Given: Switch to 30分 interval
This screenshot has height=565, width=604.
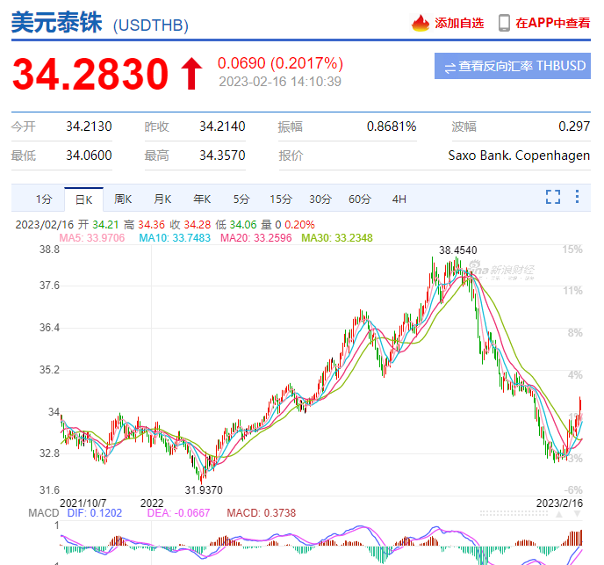Looking at the screenshot, I should pyautogui.click(x=320, y=199).
